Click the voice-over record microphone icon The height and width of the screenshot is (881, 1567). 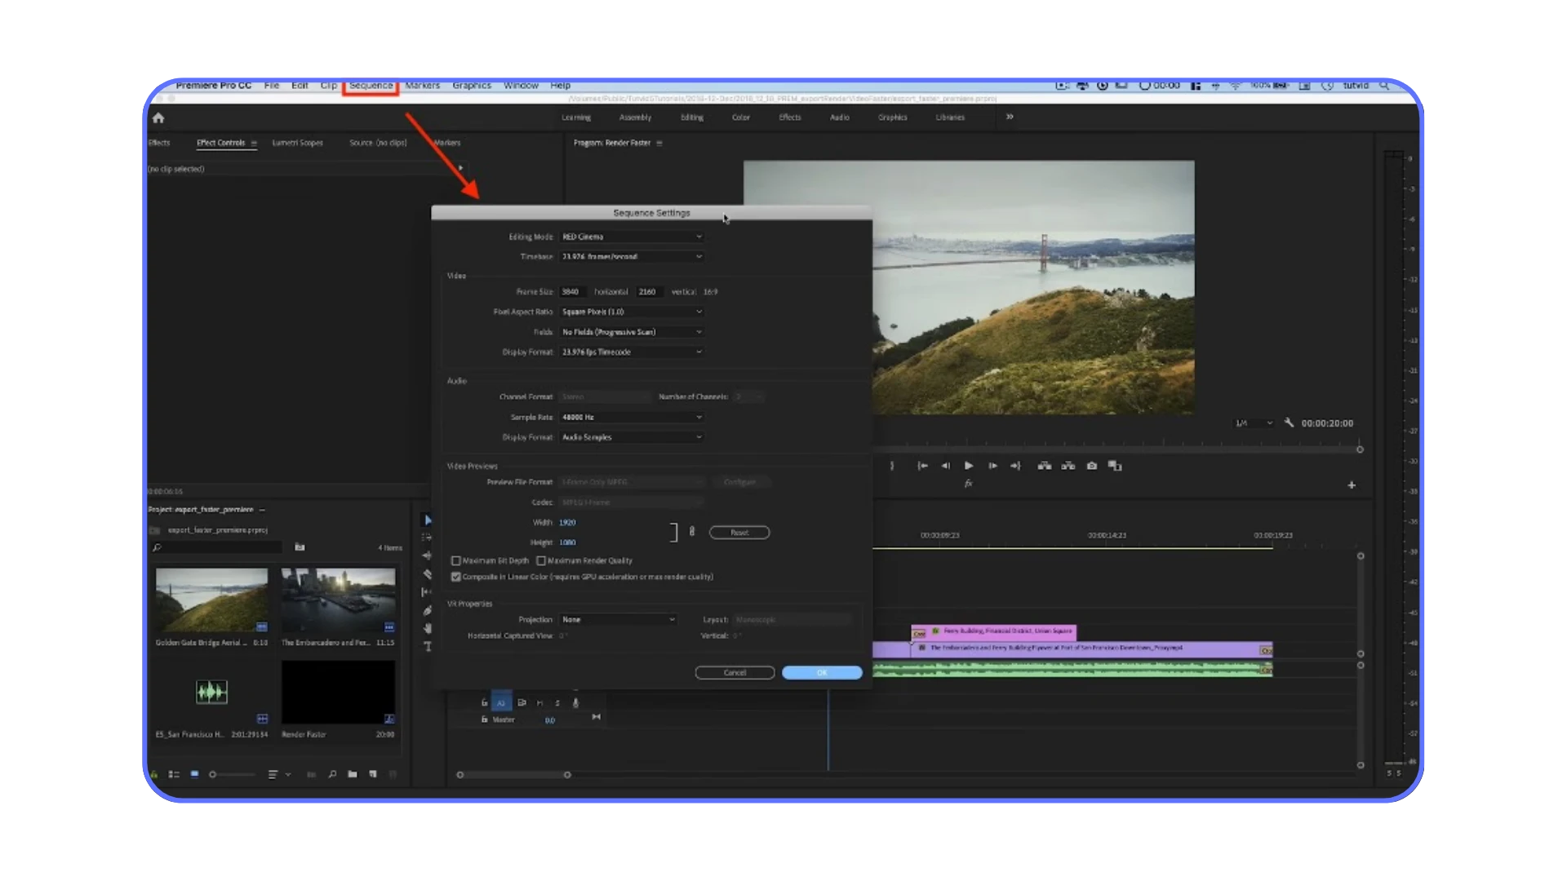[x=575, y=702]
